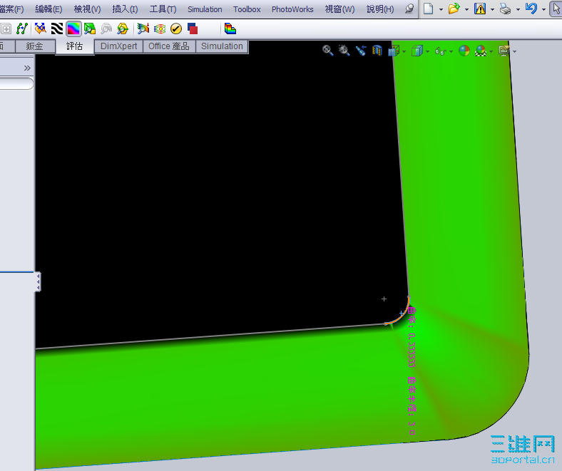Expand the View Orientation dropdown arrow

404,51
